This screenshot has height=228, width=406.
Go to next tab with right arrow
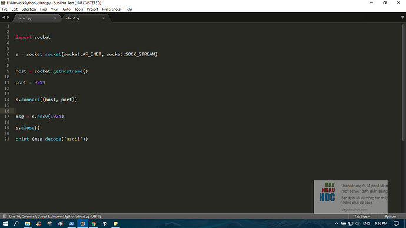pyautogui.click(x=8, y=17)
